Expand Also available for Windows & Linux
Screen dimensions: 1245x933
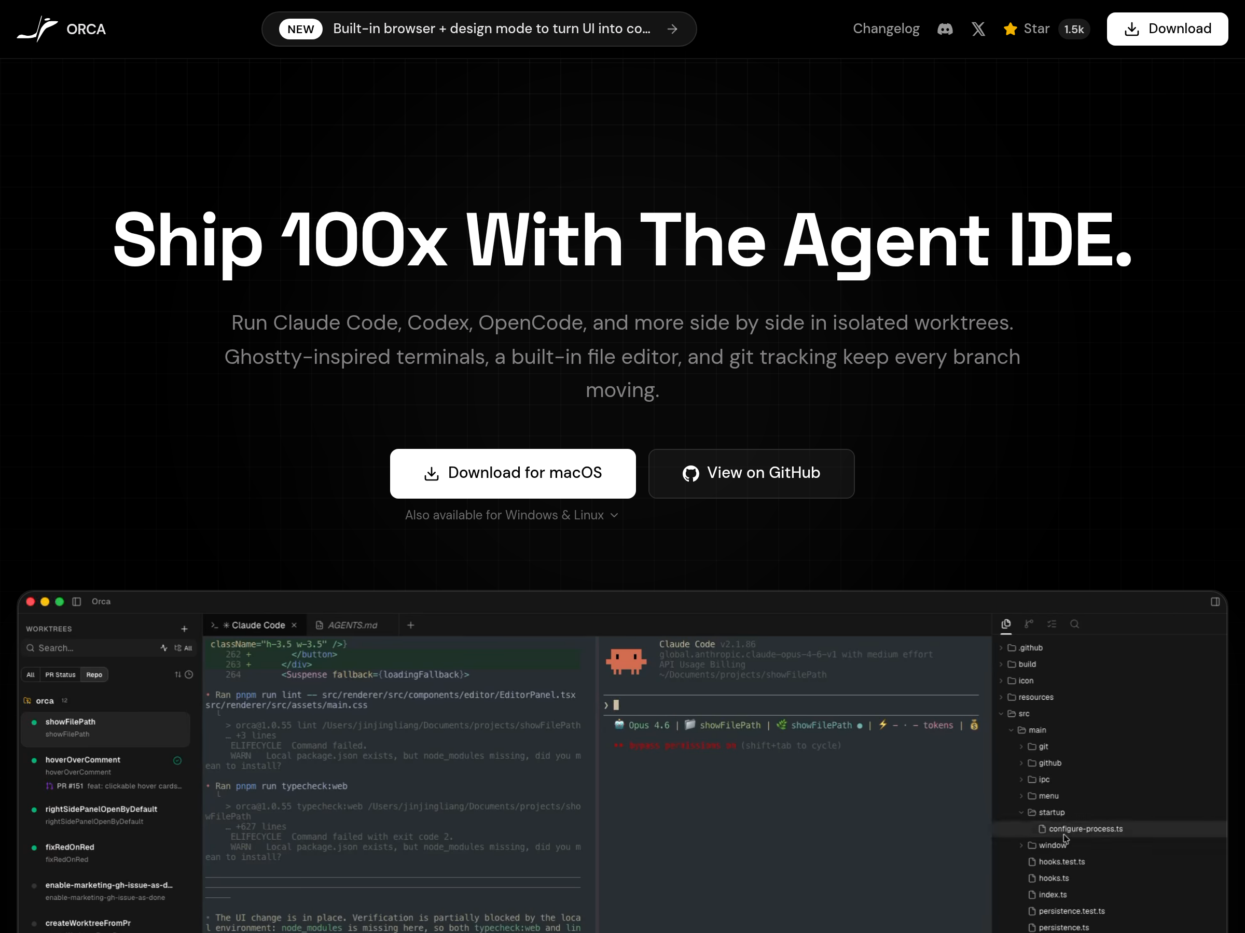point(511,515)
